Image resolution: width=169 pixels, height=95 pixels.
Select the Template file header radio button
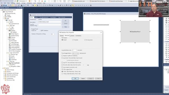click(x=73, y=40)
